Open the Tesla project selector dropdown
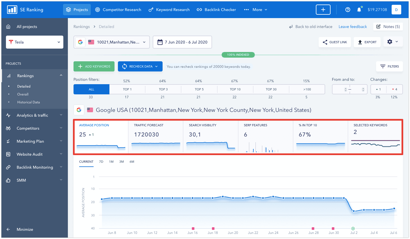 34,42
